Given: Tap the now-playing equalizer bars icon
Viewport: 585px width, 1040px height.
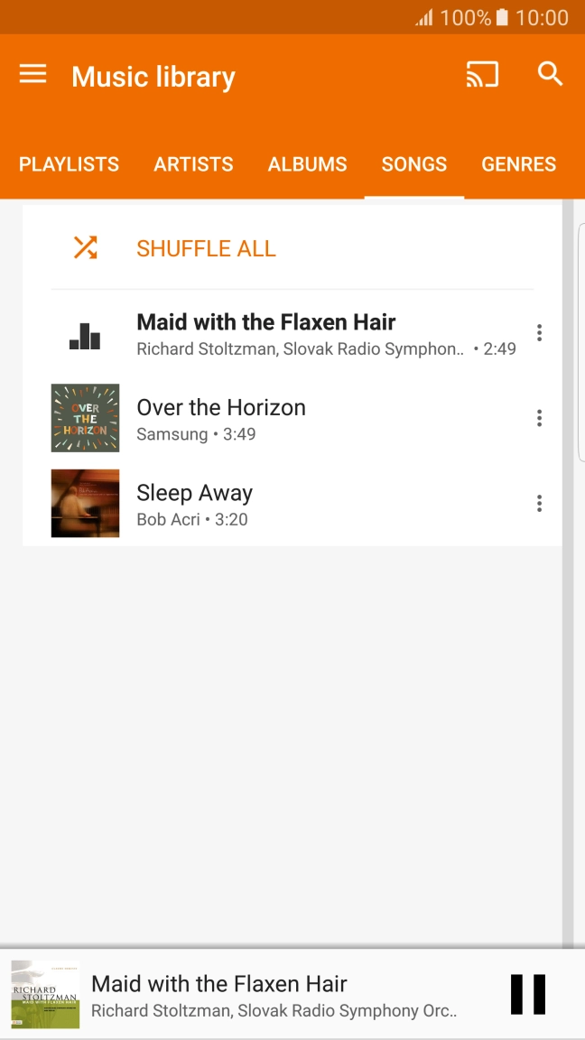Looking at the screenshot, I should (85, 334).
